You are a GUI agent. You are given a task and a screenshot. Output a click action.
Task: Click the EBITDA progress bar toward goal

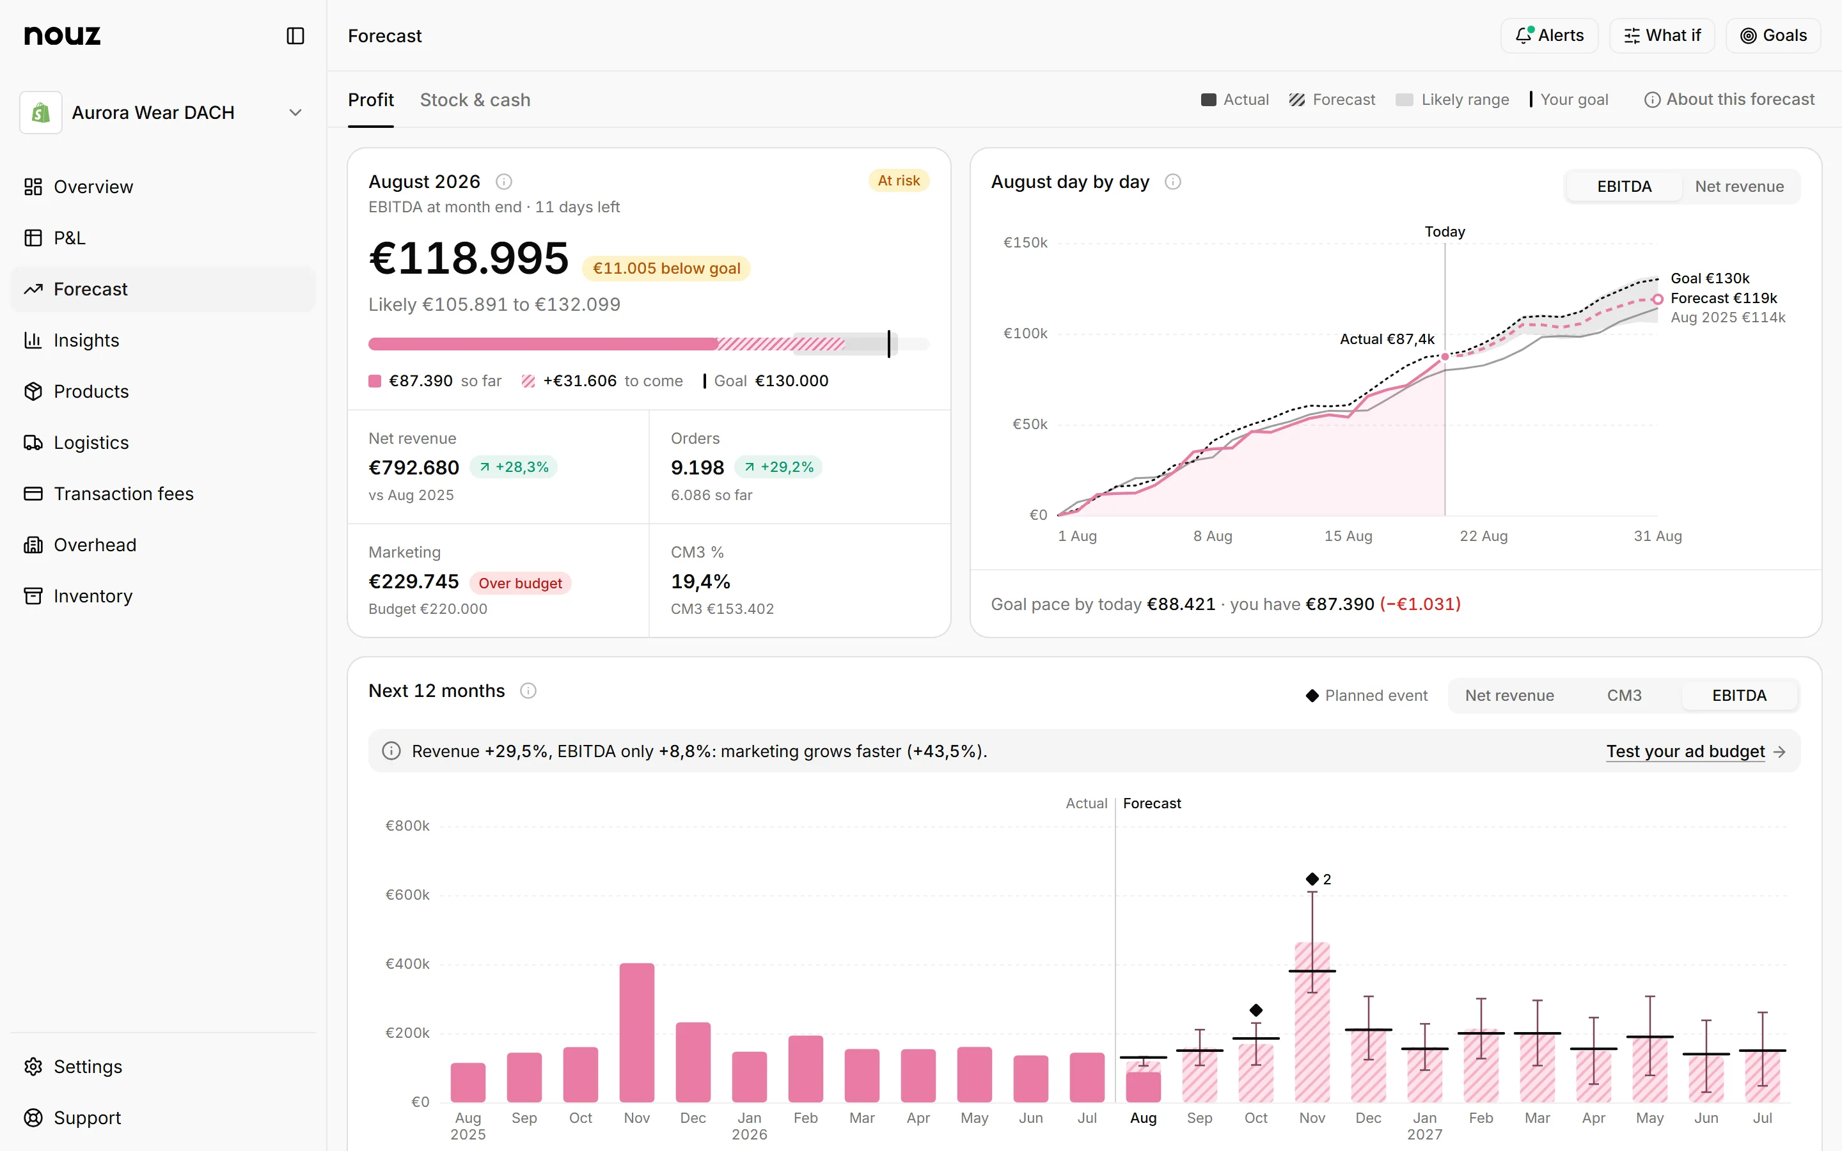click(649, 344)
